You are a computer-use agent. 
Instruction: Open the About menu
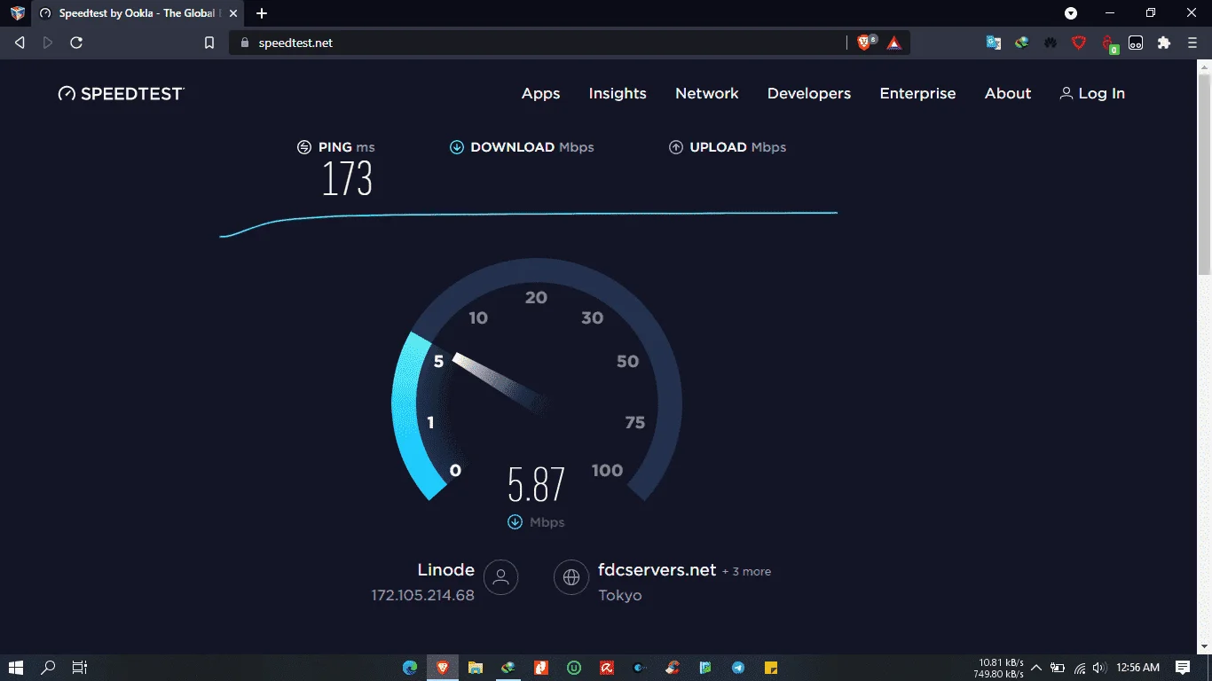click(1008, 94)
